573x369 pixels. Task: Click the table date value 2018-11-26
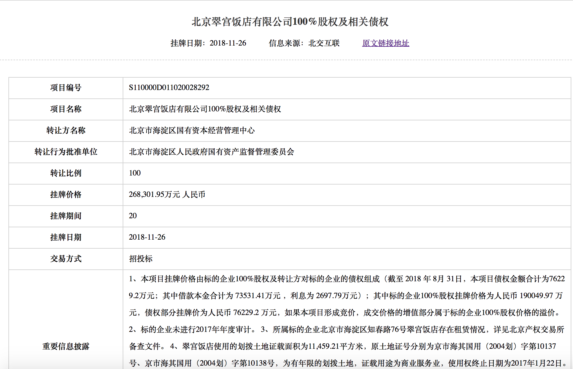point(147,237)
